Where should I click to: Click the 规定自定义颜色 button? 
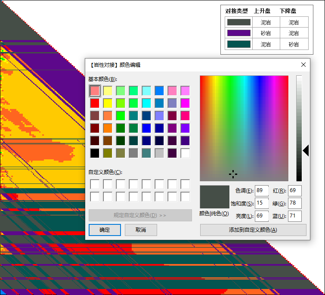point(140,215)
